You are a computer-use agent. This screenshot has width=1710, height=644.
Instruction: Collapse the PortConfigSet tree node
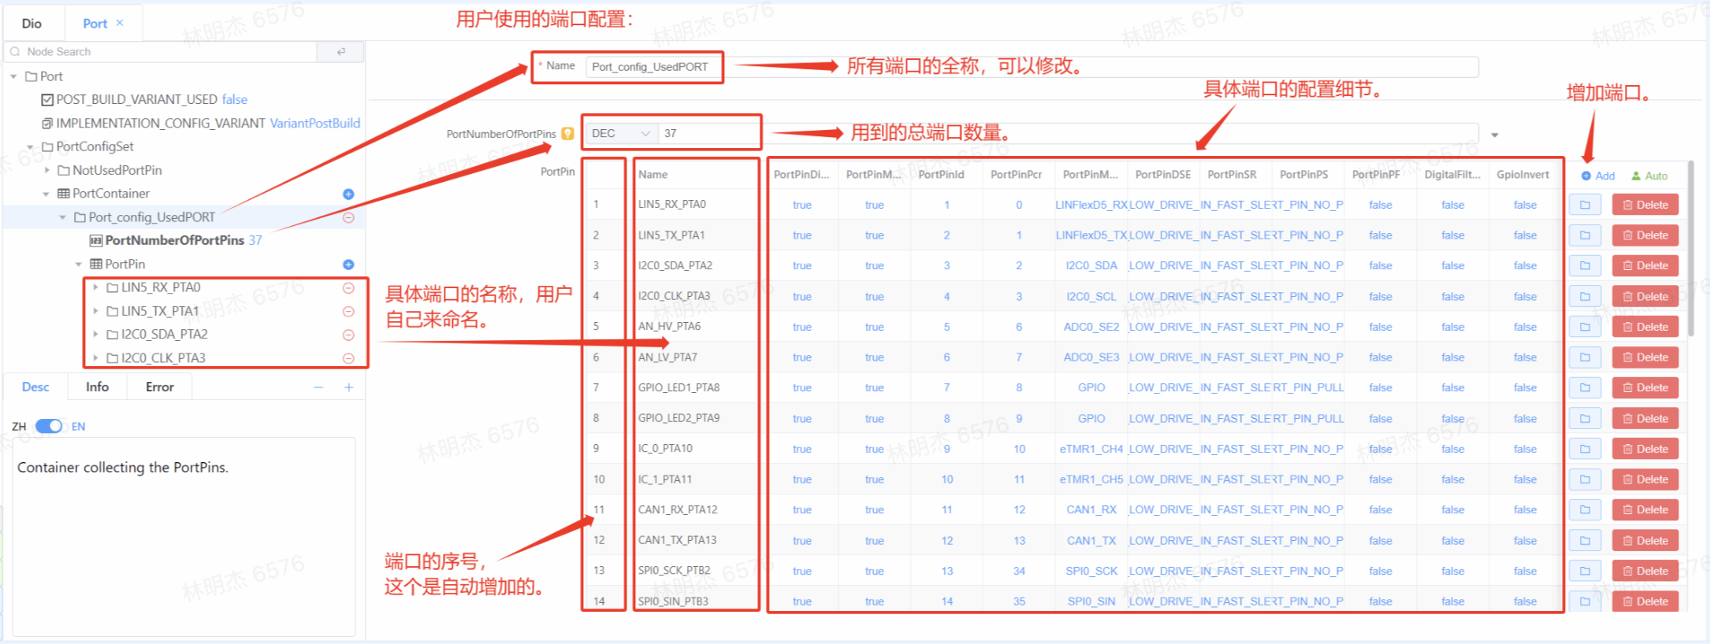(x=31, y=147)
